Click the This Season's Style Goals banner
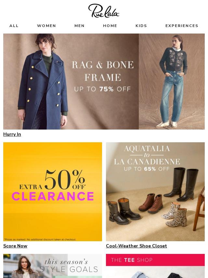This screenshot has height=278, width=208. (x=53, y=266)
